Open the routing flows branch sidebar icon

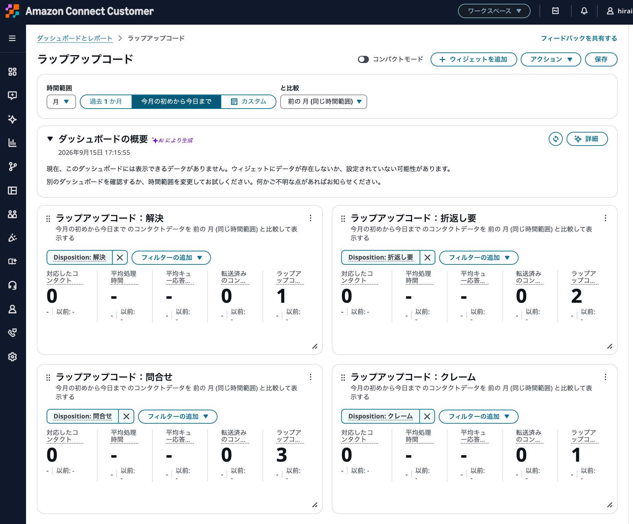click(x=12, y=167)
